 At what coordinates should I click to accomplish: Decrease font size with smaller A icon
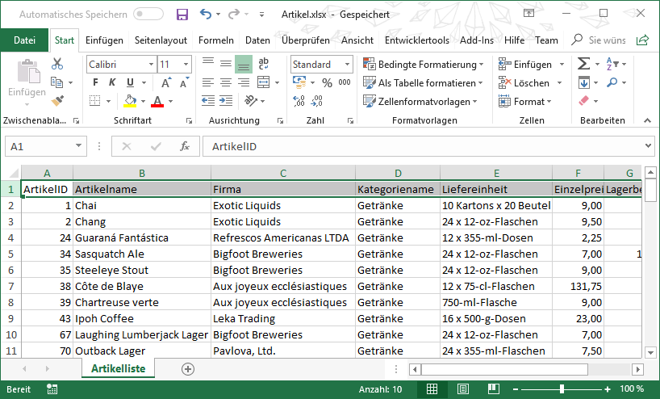click(184, 82)
